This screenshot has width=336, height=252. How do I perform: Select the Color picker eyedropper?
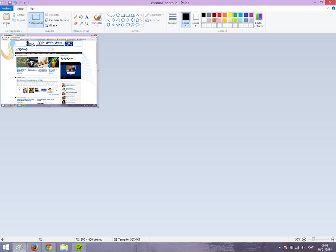tap(81, 24)
